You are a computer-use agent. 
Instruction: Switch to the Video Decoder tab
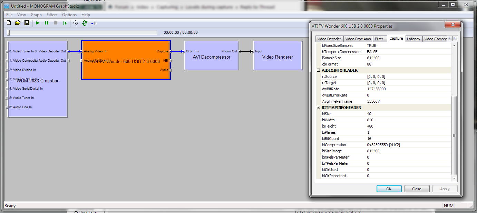coord(329,39)
